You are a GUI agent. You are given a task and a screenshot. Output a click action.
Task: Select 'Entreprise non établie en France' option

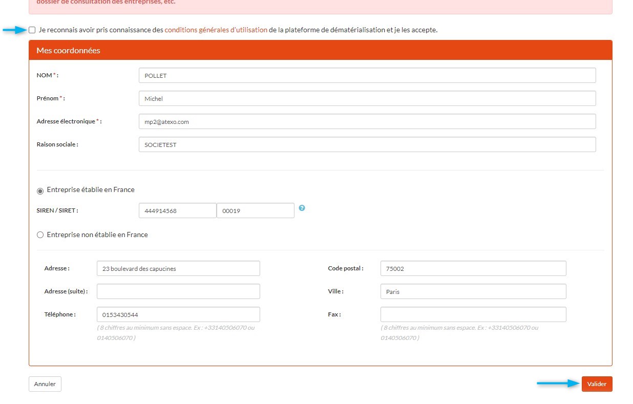[40, 235]
